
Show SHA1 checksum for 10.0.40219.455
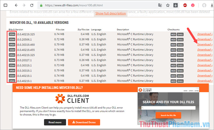point(180,50)
